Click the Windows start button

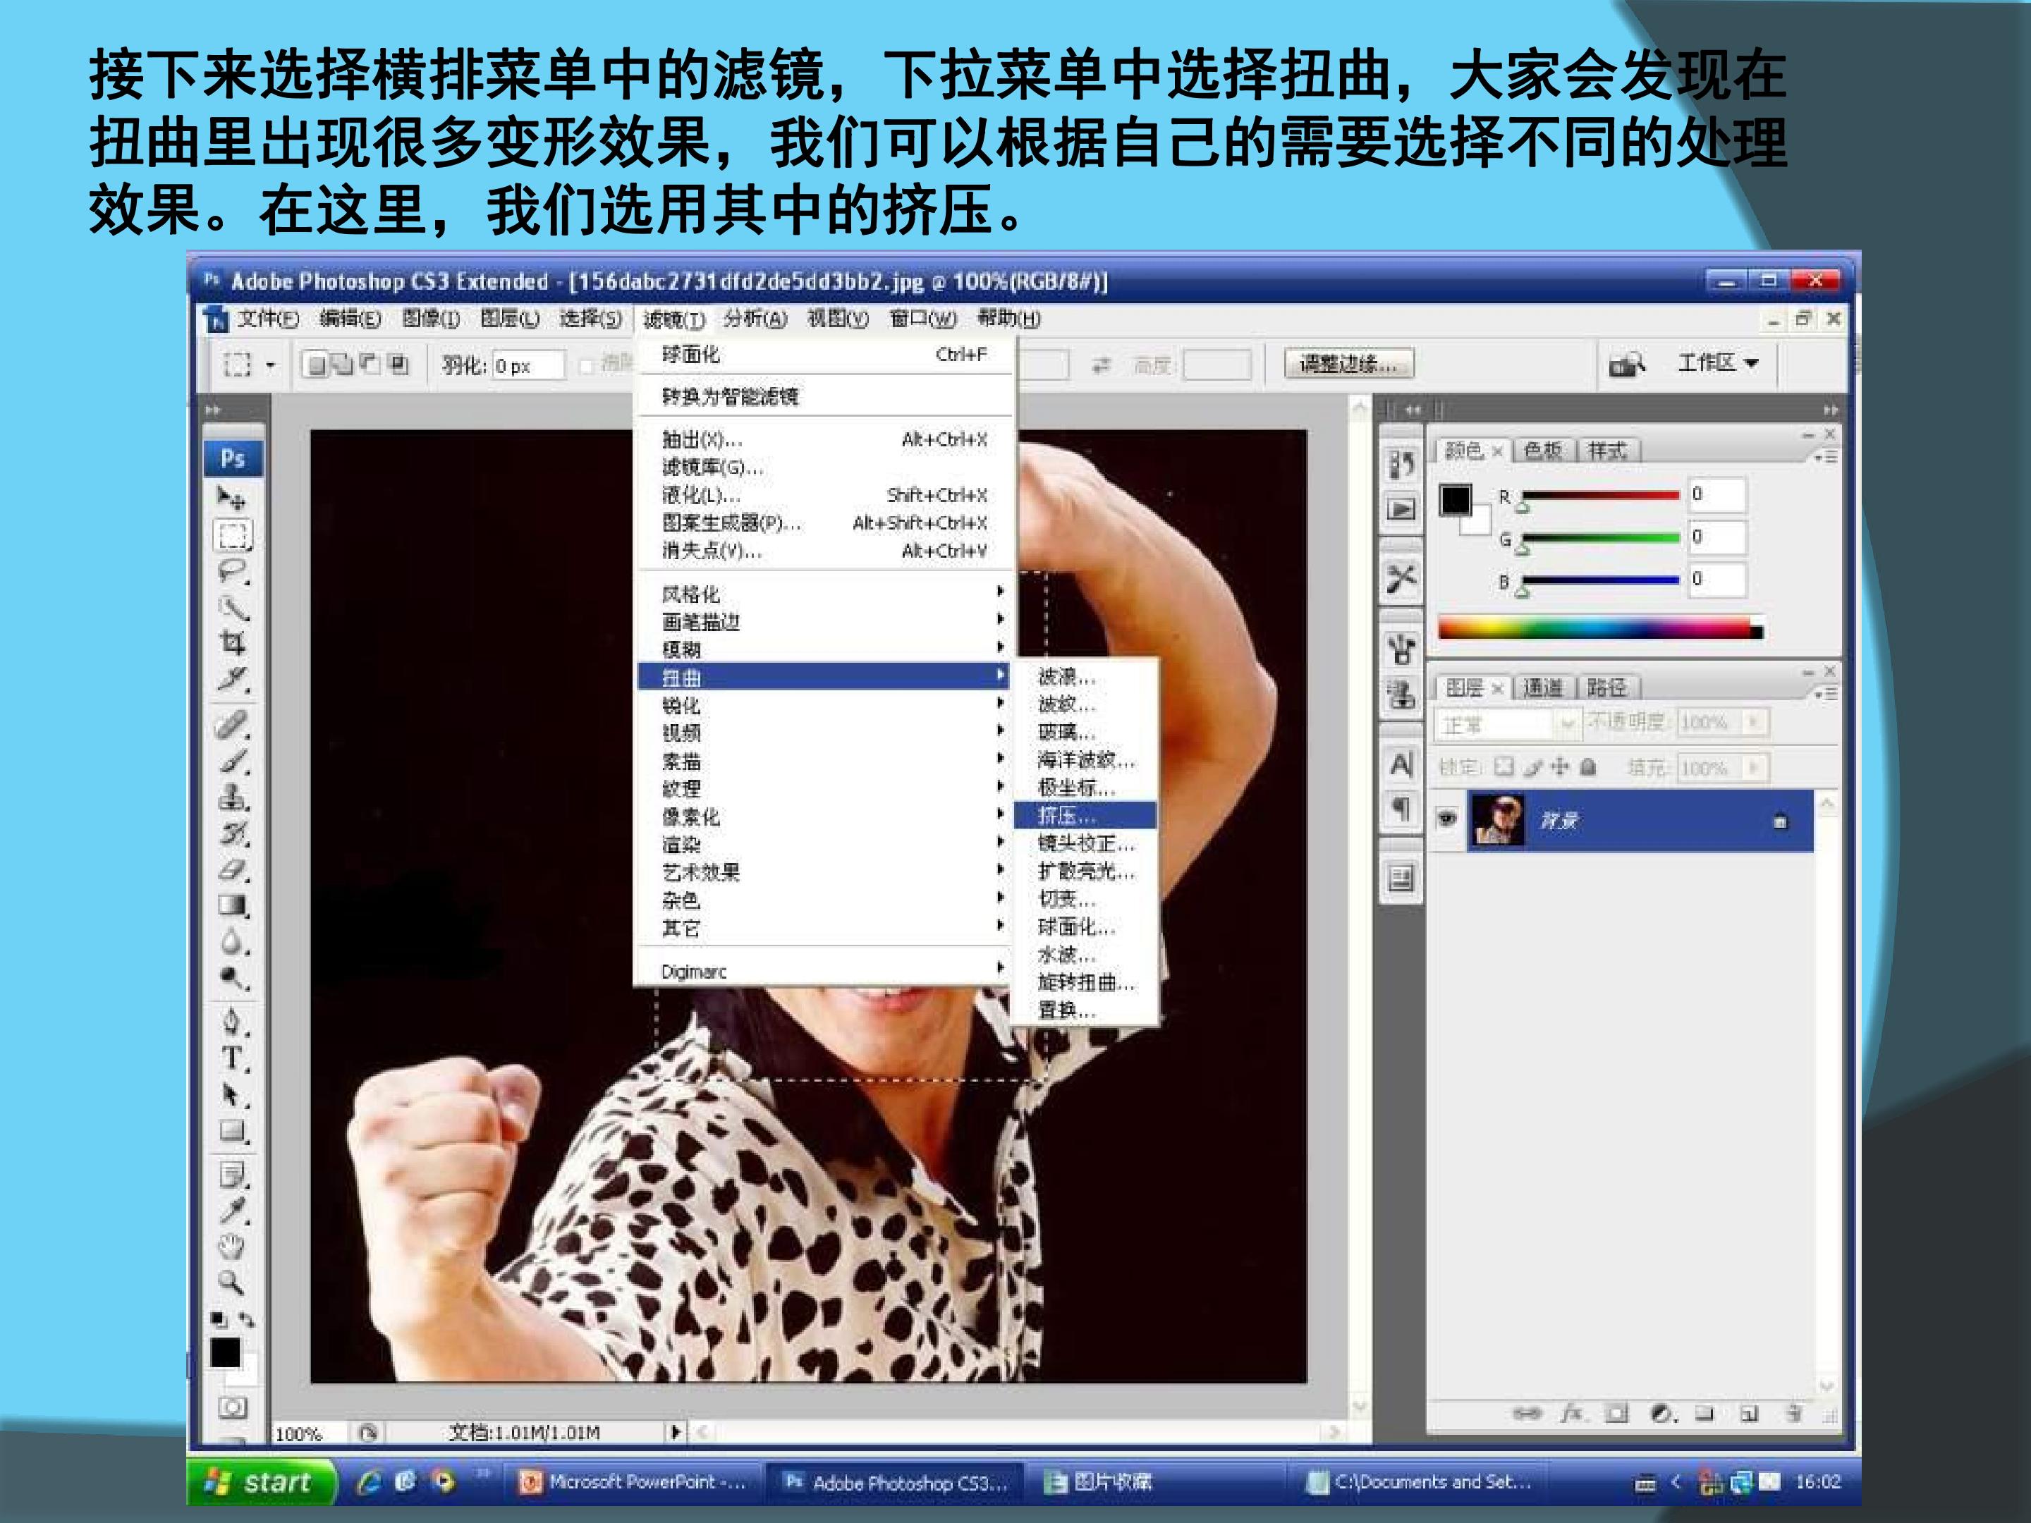(x=262, y=1481)
